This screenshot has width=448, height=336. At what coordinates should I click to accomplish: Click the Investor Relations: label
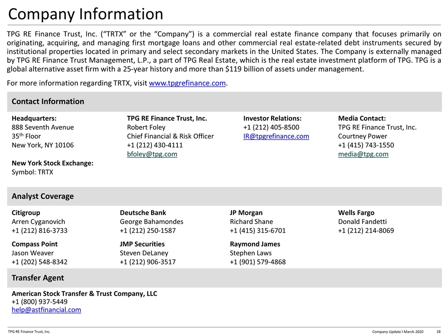[x=272, y=118]
